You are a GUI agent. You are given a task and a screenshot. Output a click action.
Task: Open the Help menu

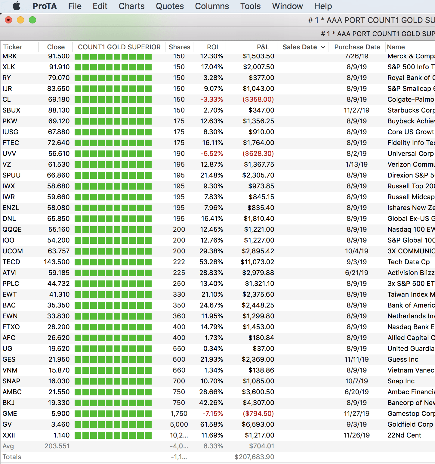click(323, 6)
